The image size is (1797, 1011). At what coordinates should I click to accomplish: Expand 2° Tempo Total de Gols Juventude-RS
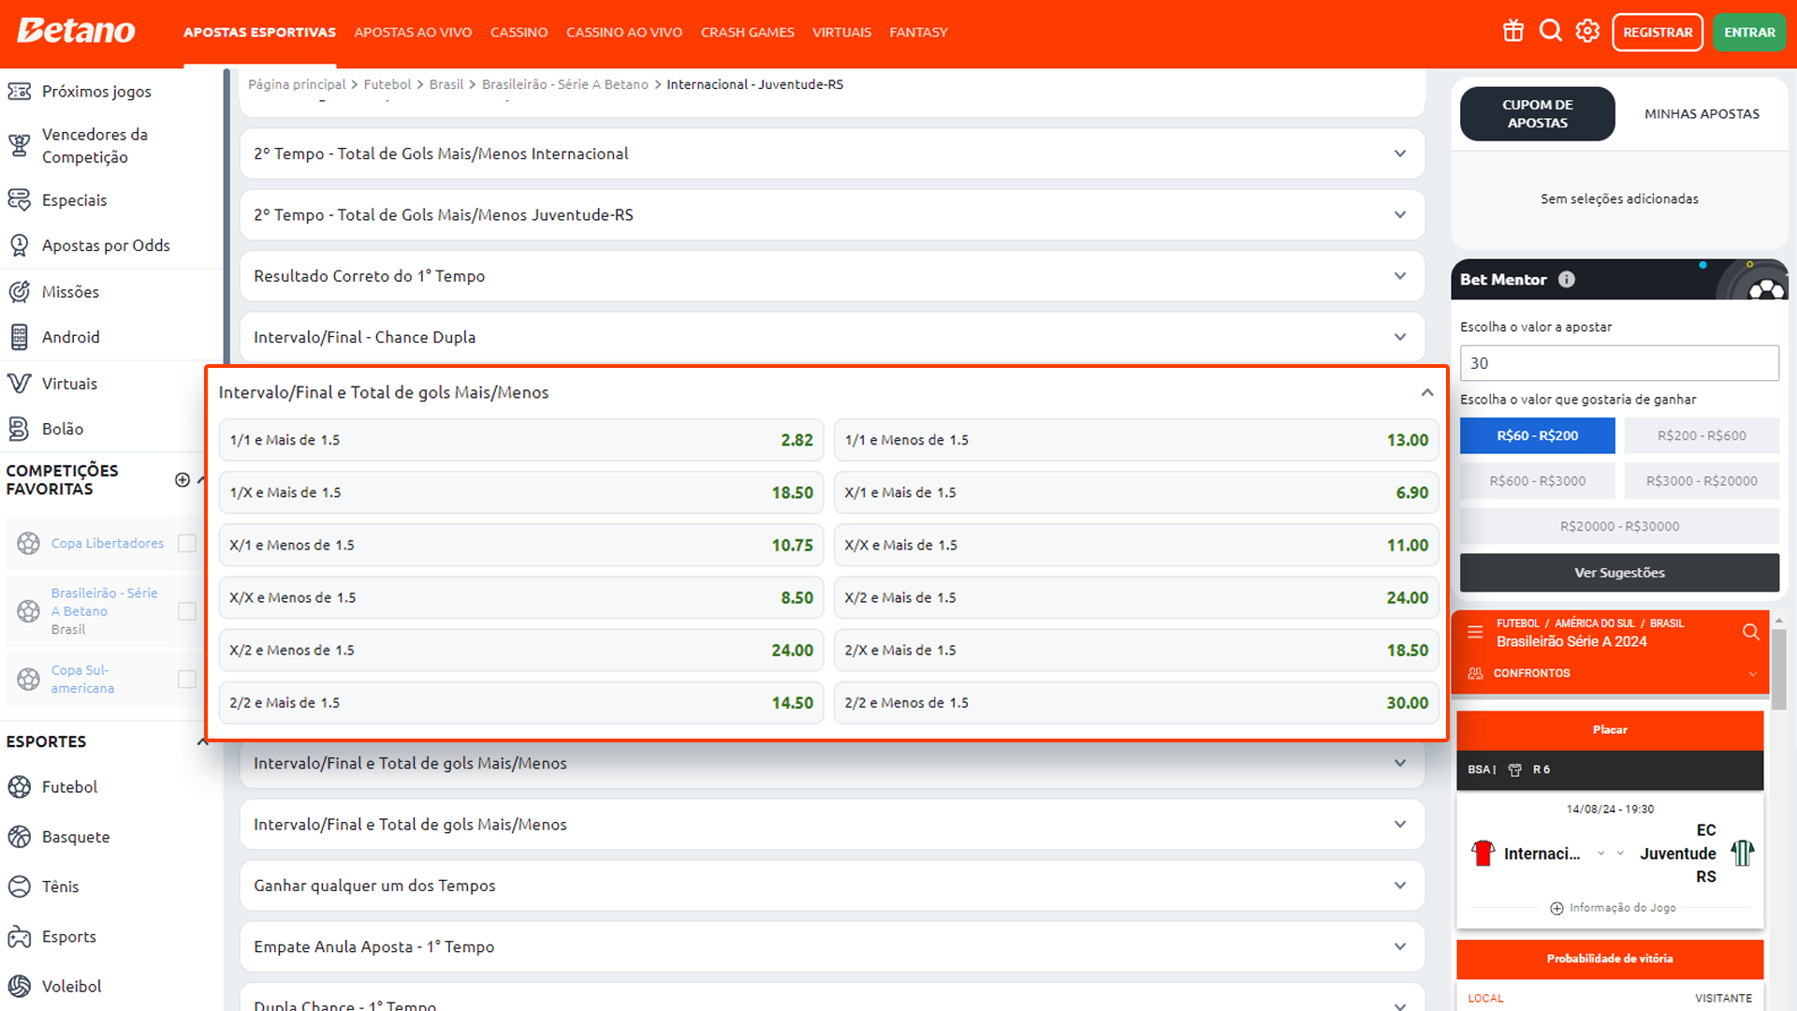[832, 214]
